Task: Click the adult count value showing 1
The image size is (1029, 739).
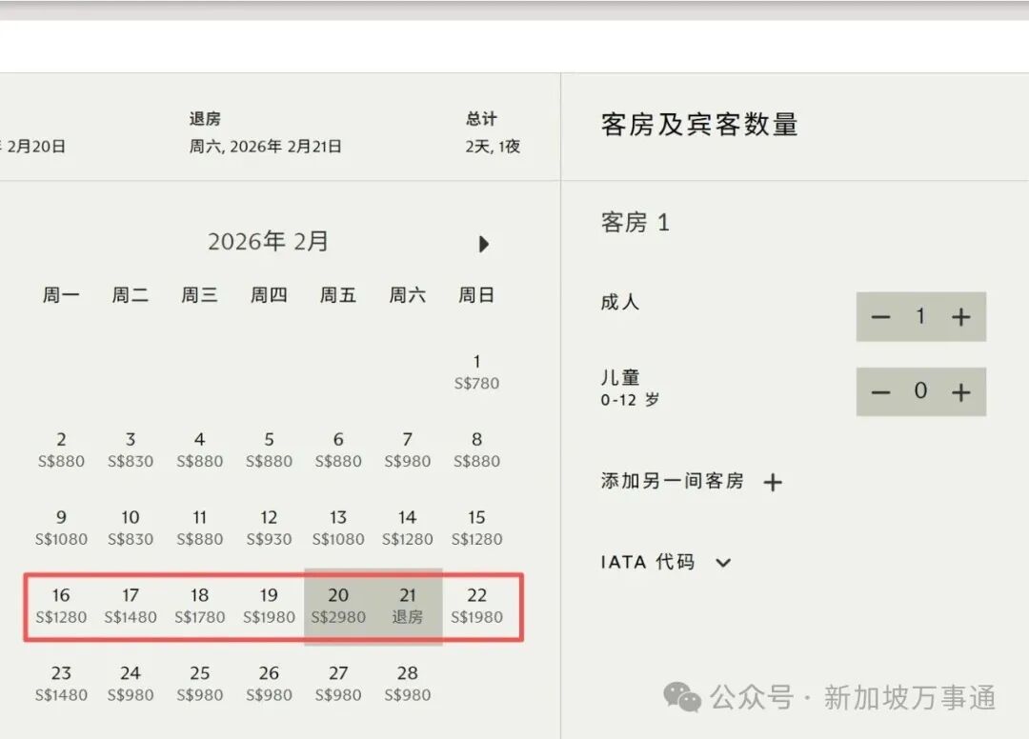Action: [921, 316]
